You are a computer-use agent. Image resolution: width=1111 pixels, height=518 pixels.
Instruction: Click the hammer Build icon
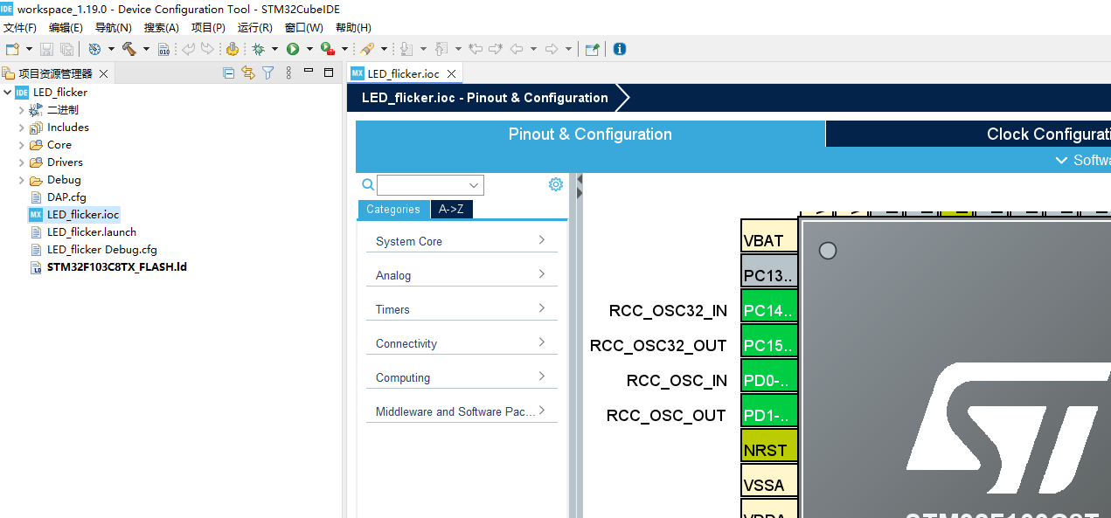pos(129,49)
